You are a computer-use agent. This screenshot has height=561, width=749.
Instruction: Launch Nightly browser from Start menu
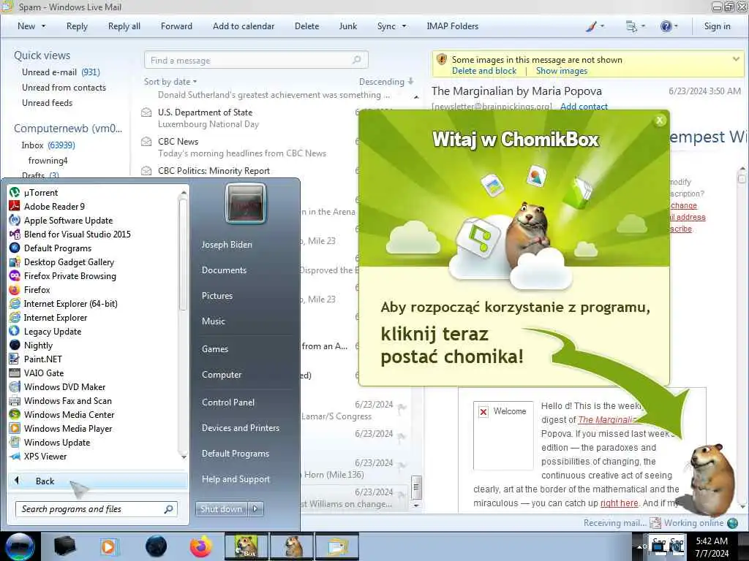click(38, 346)
